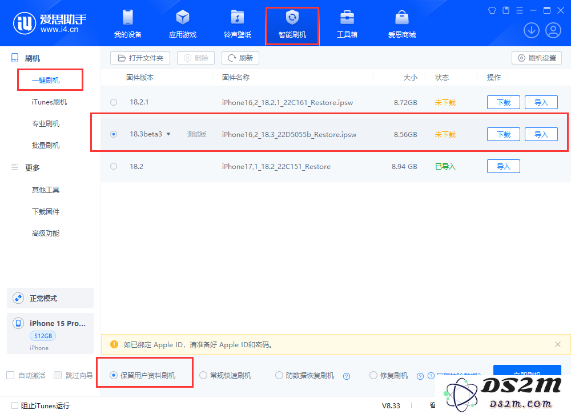Screen dimensions: 571x414
Task: Click the disabled 删除 button
Action: 196,58
